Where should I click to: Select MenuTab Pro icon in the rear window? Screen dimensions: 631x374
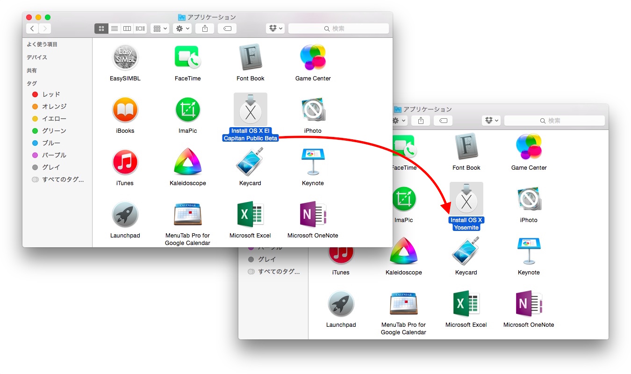point(404,304)
